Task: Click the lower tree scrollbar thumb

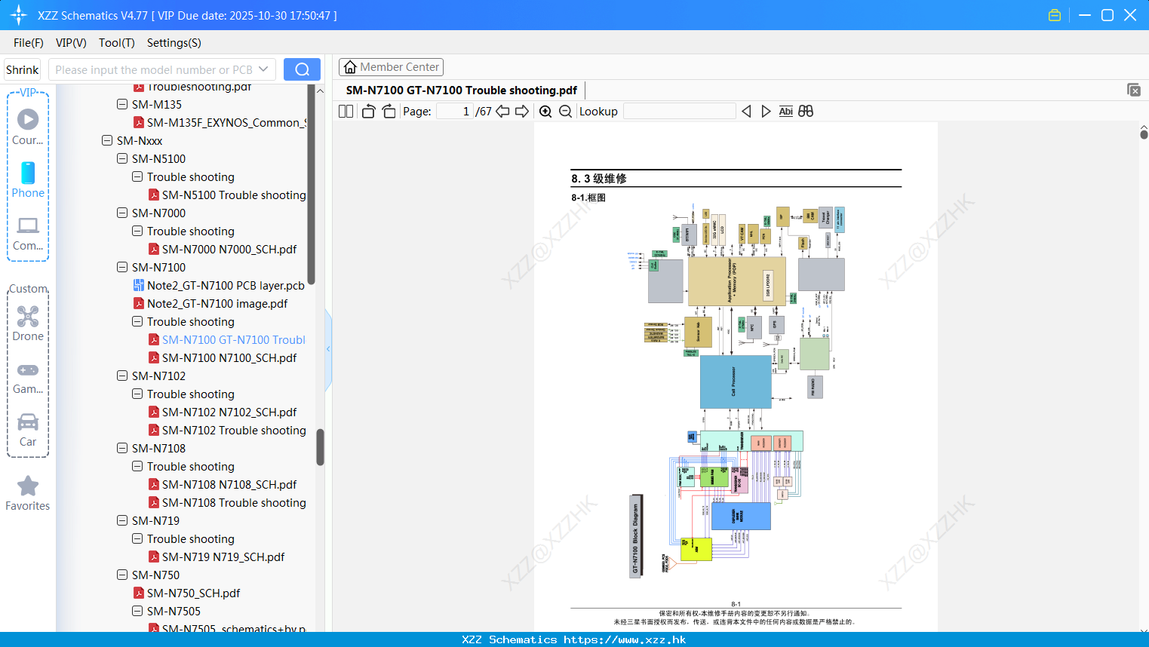Action: pyautogui.click(x=320, y=447)
